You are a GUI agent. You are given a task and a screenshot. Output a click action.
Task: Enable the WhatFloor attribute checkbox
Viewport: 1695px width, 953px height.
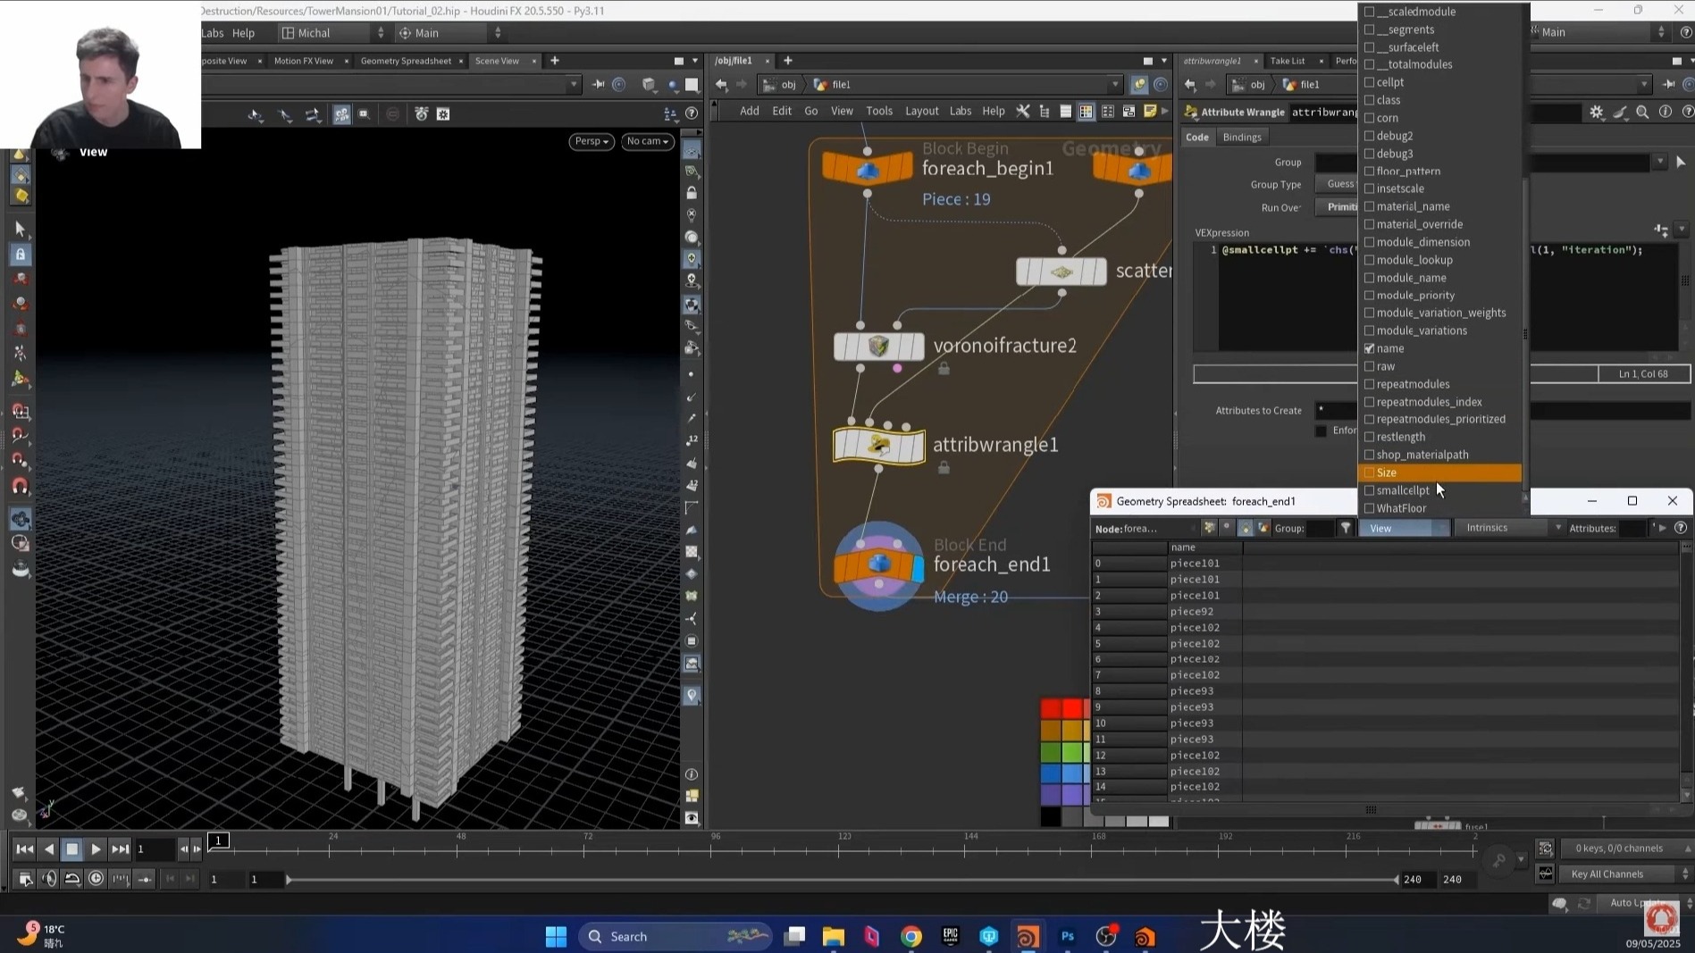coord(1369,508)
